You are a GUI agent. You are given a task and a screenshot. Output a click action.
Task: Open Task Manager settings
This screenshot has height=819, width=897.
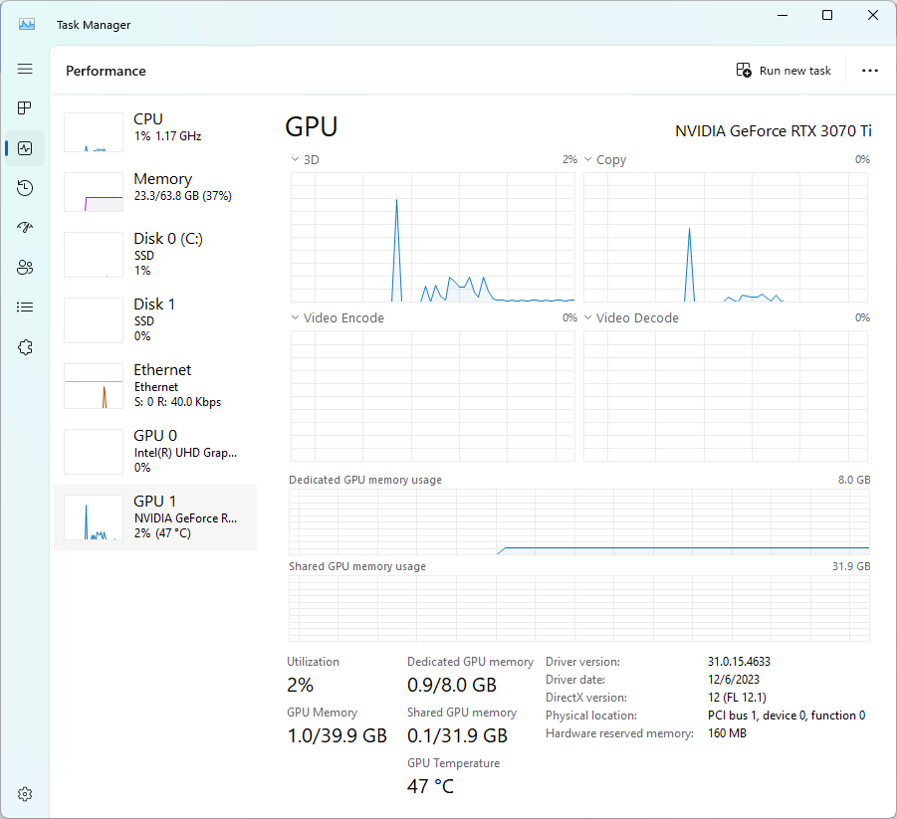point(25,793)
